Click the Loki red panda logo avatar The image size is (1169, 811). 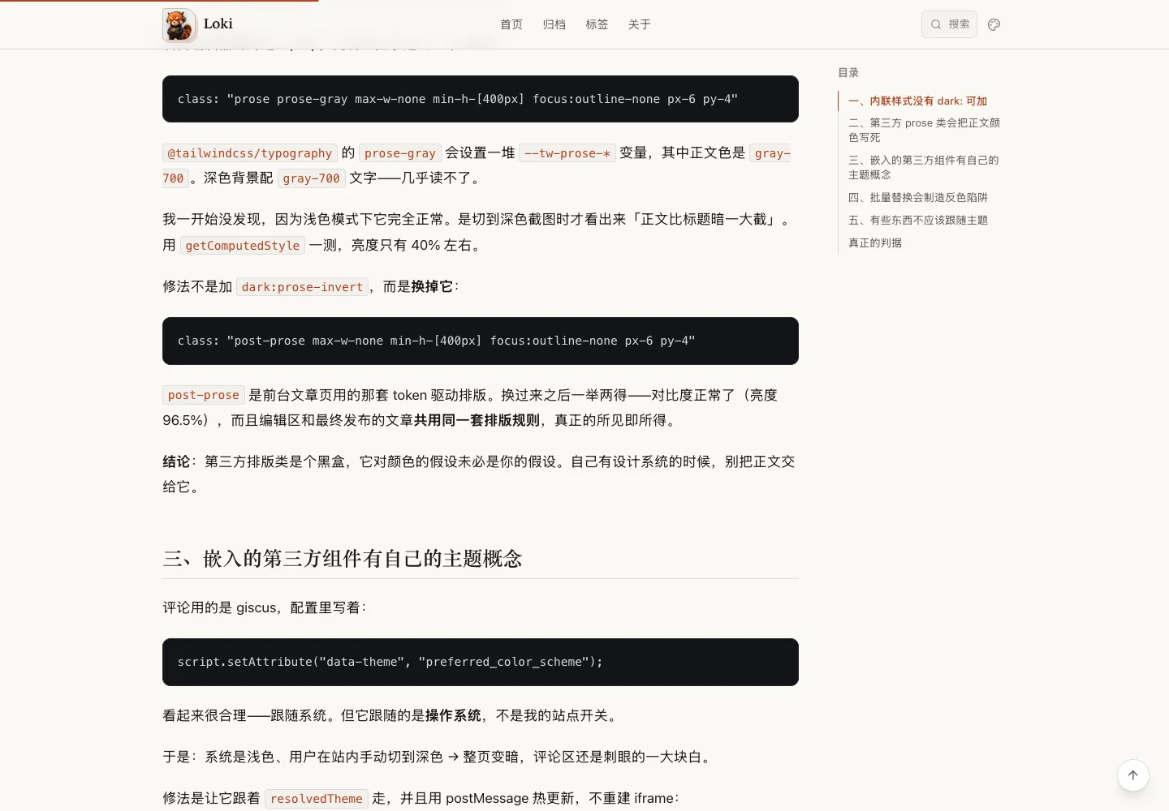tap(179, 24)
